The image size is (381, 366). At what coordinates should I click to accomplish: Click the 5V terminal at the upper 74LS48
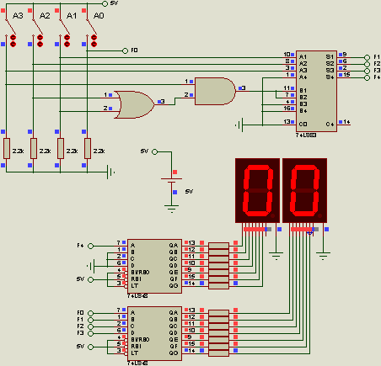[90, 279]
